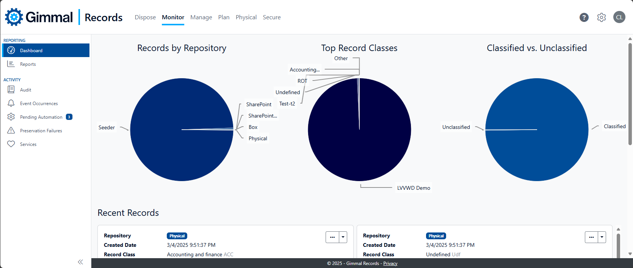633x268 pixels.
Task: Collapse the left sidebar panel
Action: coord(80,262)
